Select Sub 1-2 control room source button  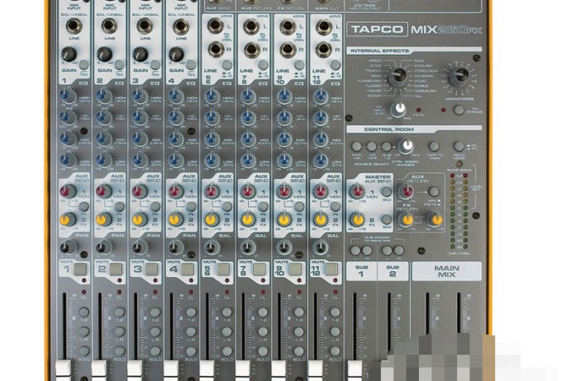click(387, 146)
